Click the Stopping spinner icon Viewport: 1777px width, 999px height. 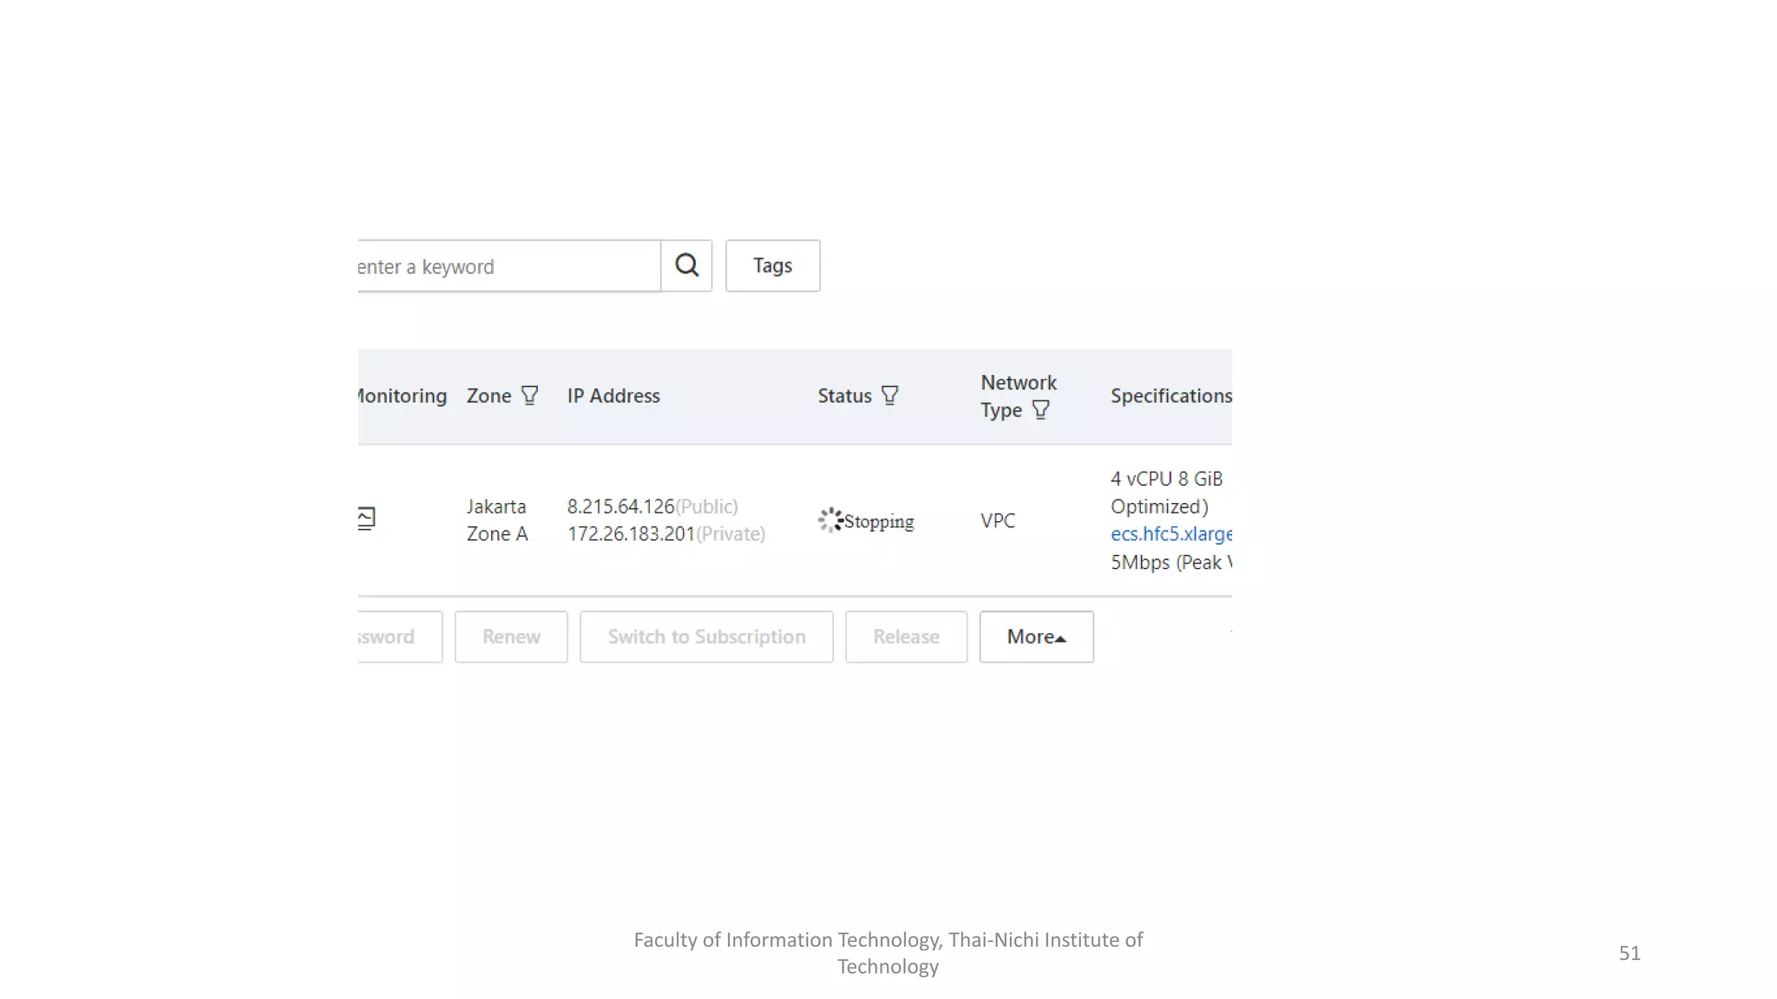tap(829, 520)
